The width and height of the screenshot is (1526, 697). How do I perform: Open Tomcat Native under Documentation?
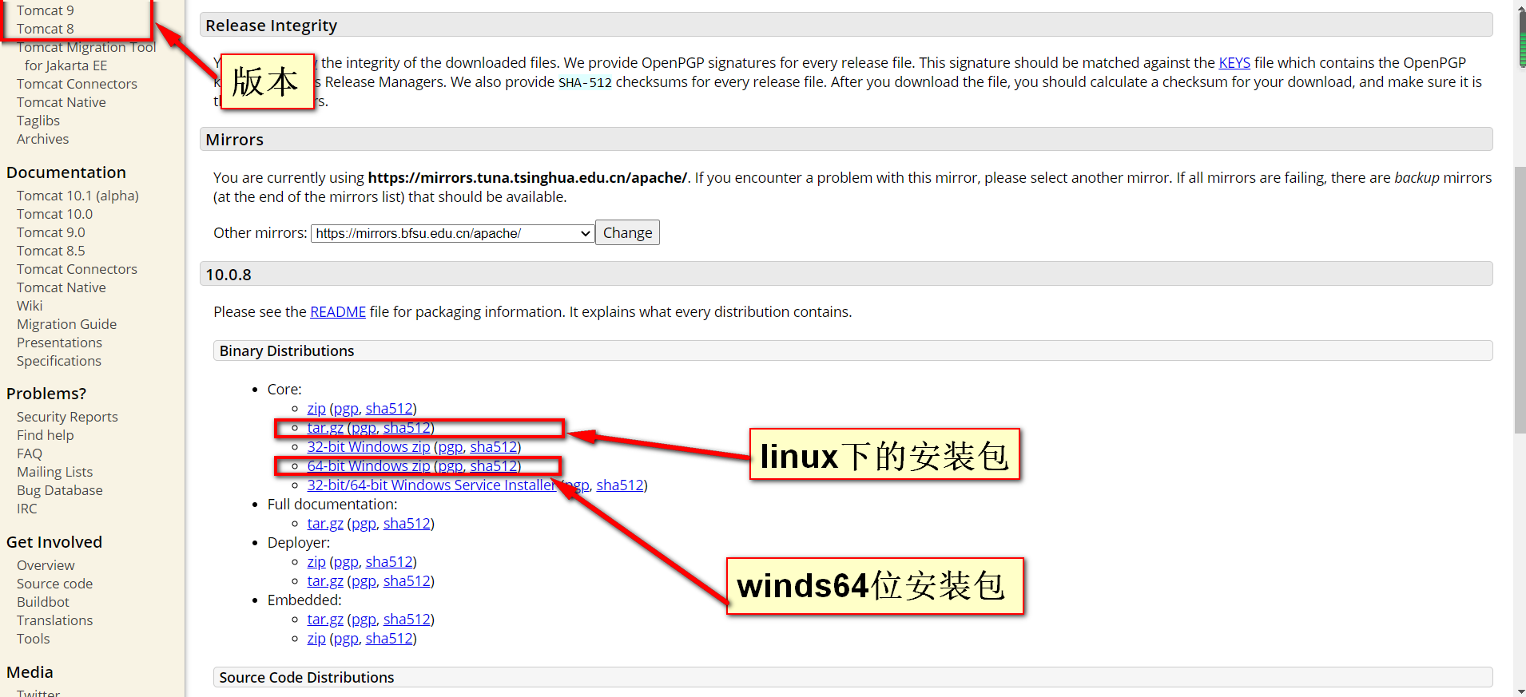62,287
